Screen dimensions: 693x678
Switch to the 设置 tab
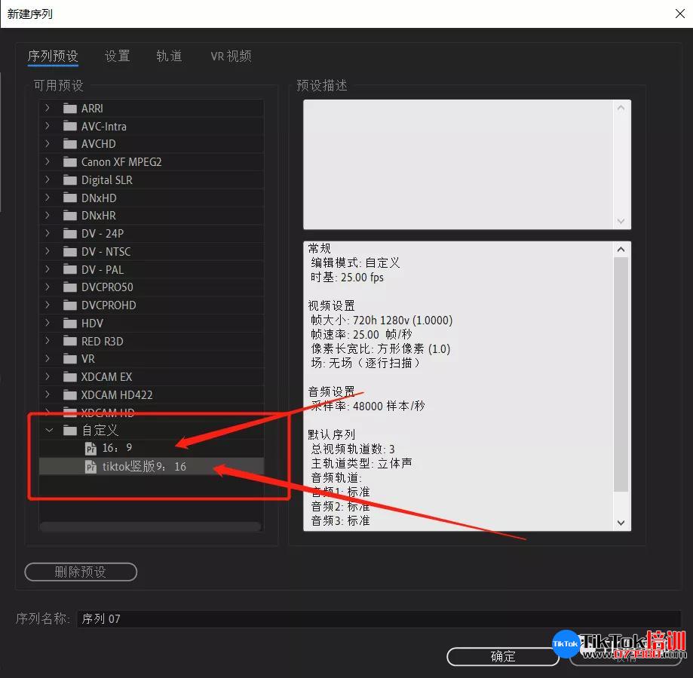117,56
